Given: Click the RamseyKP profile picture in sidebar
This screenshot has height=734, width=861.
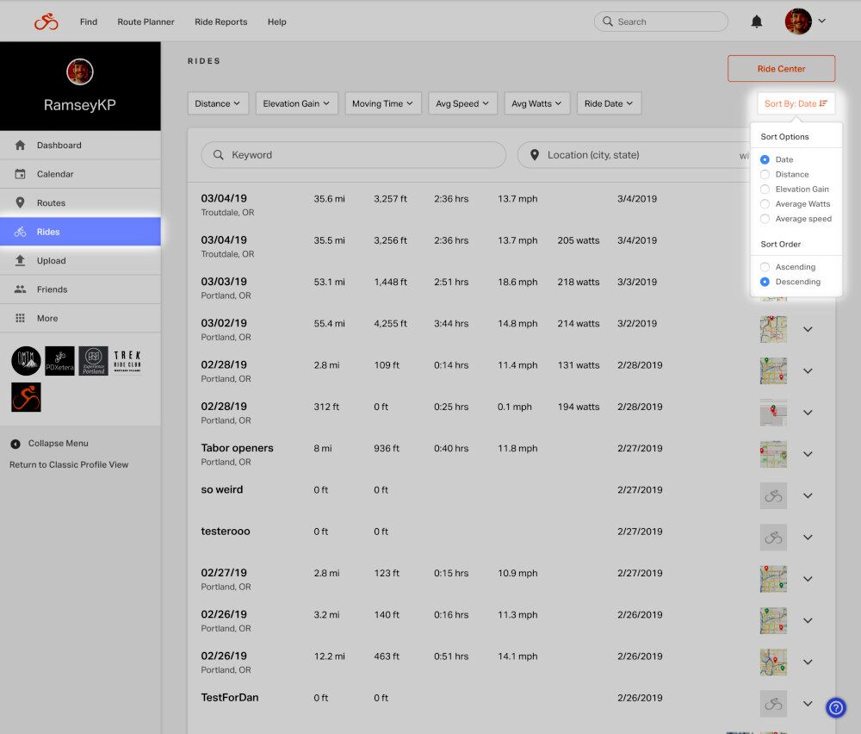Looking at the screenshot, I should point(79,72).
